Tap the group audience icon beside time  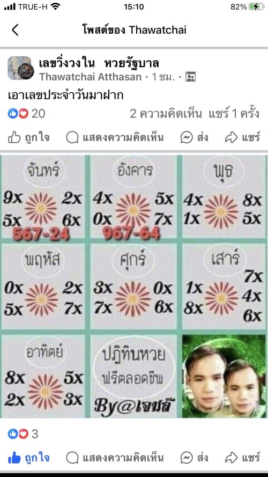(x=190, y=77)
